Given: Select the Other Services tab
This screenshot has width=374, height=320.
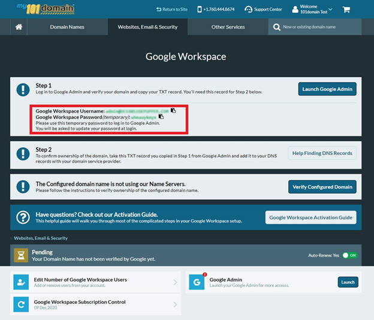Looking at the screenshot, I should [x=228, y=27].
